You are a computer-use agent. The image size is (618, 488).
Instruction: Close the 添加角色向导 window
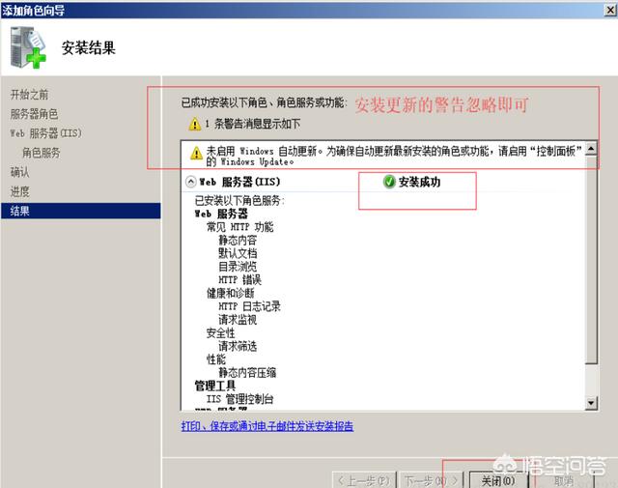click(611, 11)
